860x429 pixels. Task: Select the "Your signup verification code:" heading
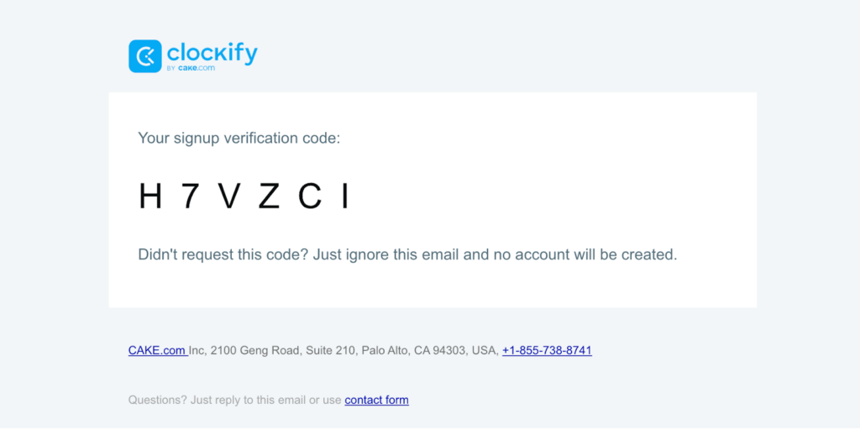click(239, 138)
